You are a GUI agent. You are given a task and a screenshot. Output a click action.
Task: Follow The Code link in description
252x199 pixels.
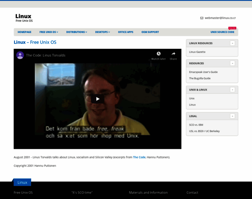coord(139,157)
